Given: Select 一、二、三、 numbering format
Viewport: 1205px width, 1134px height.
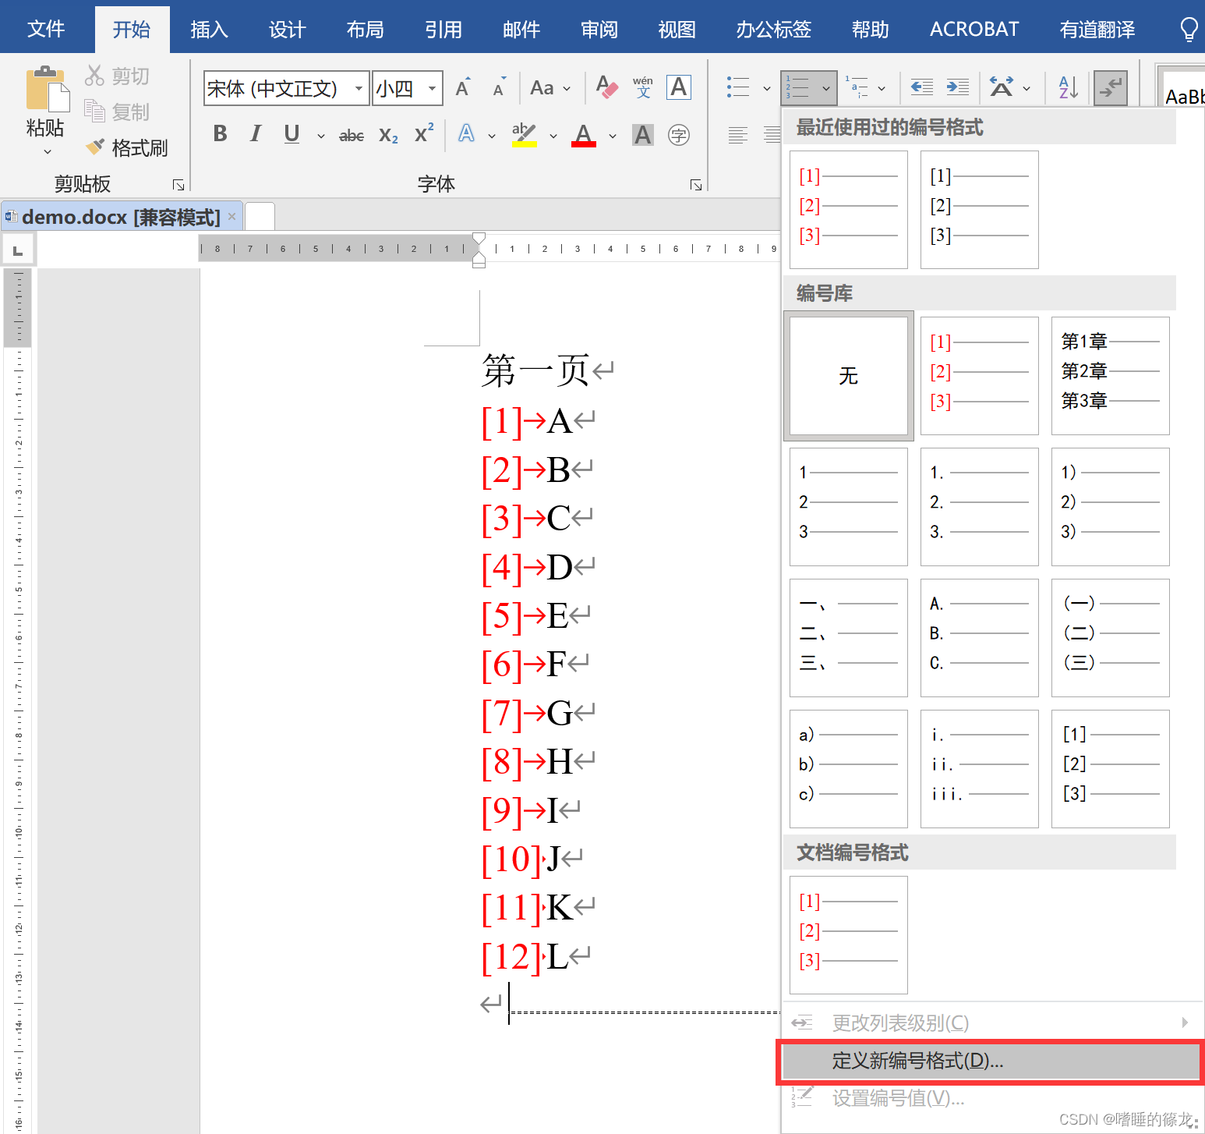Looking at the screenshot, I should (x=849, y=638).
